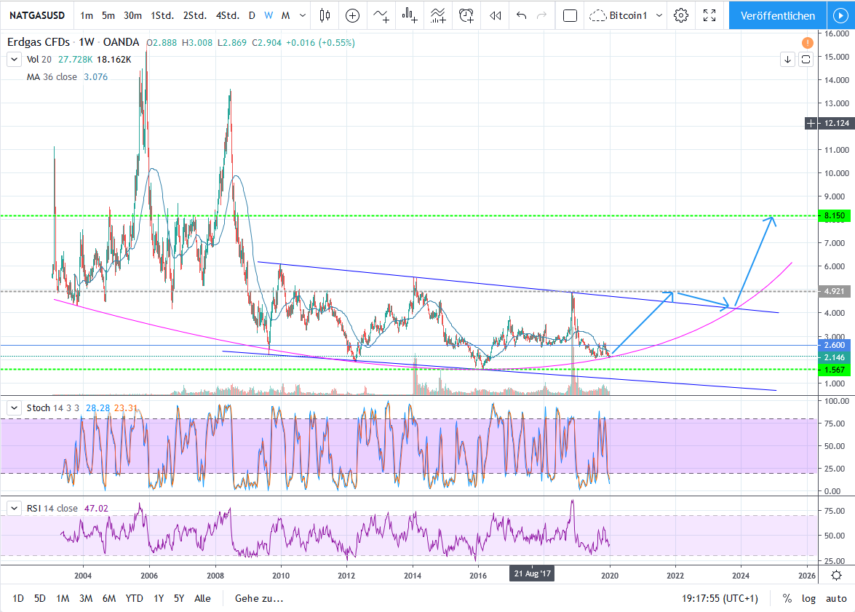This screenshot has width=855, height=612.
Task: Click the Veröffentlichen publish button
Action: [x=778, y=16]
